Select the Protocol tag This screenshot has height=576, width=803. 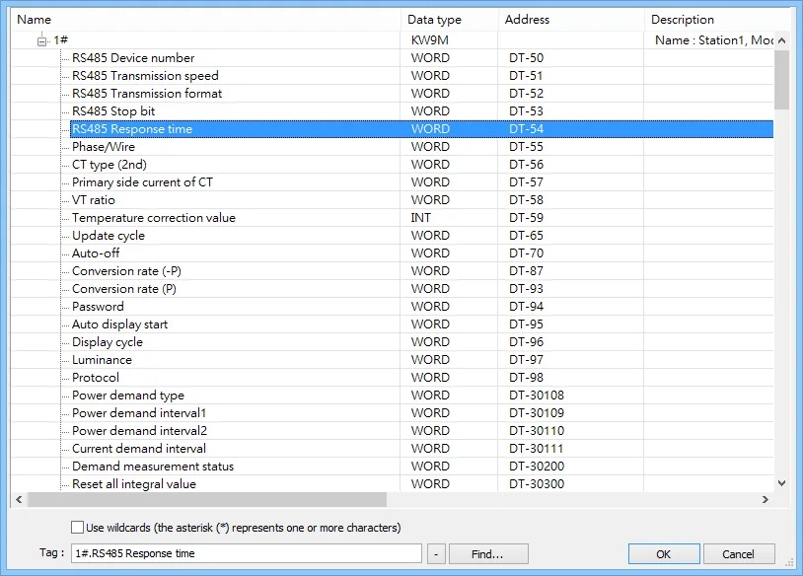(x=96, y=378)
